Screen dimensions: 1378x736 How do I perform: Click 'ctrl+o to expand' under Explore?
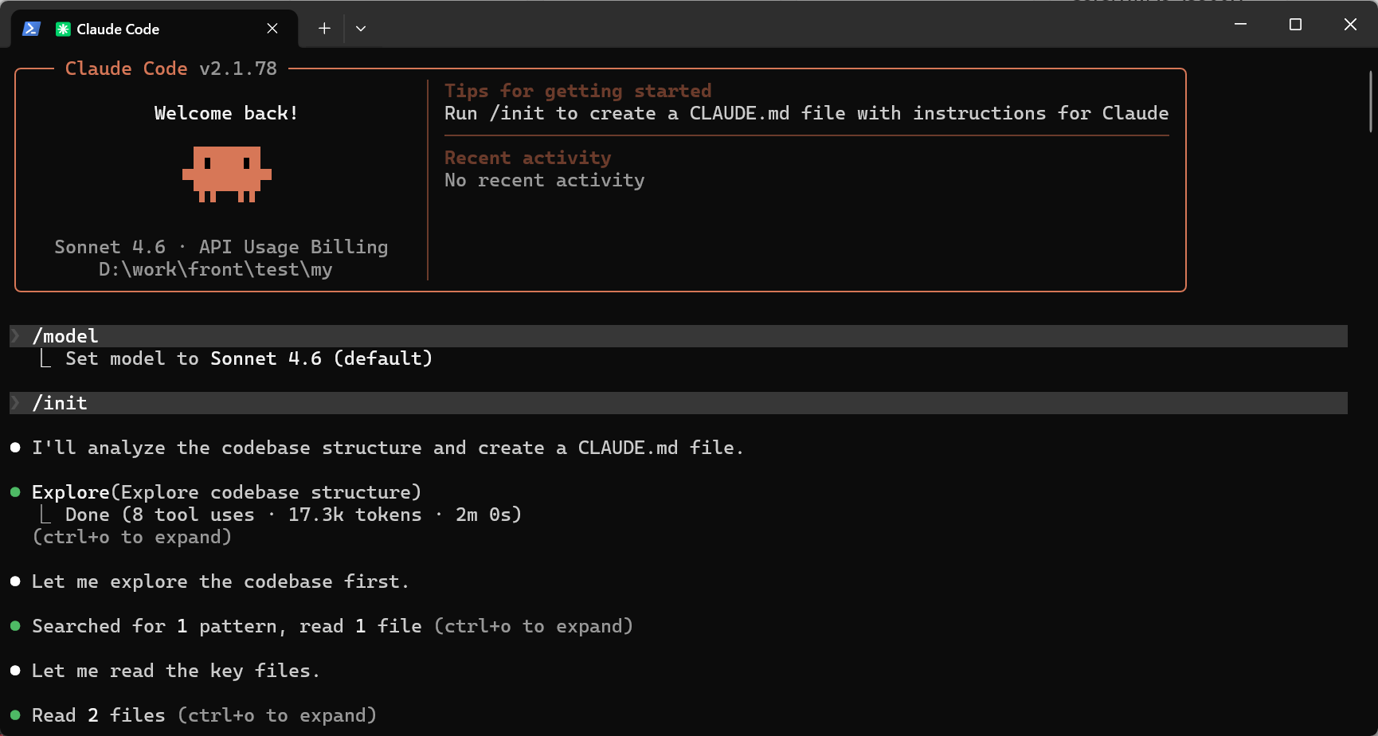click(131, 537)
